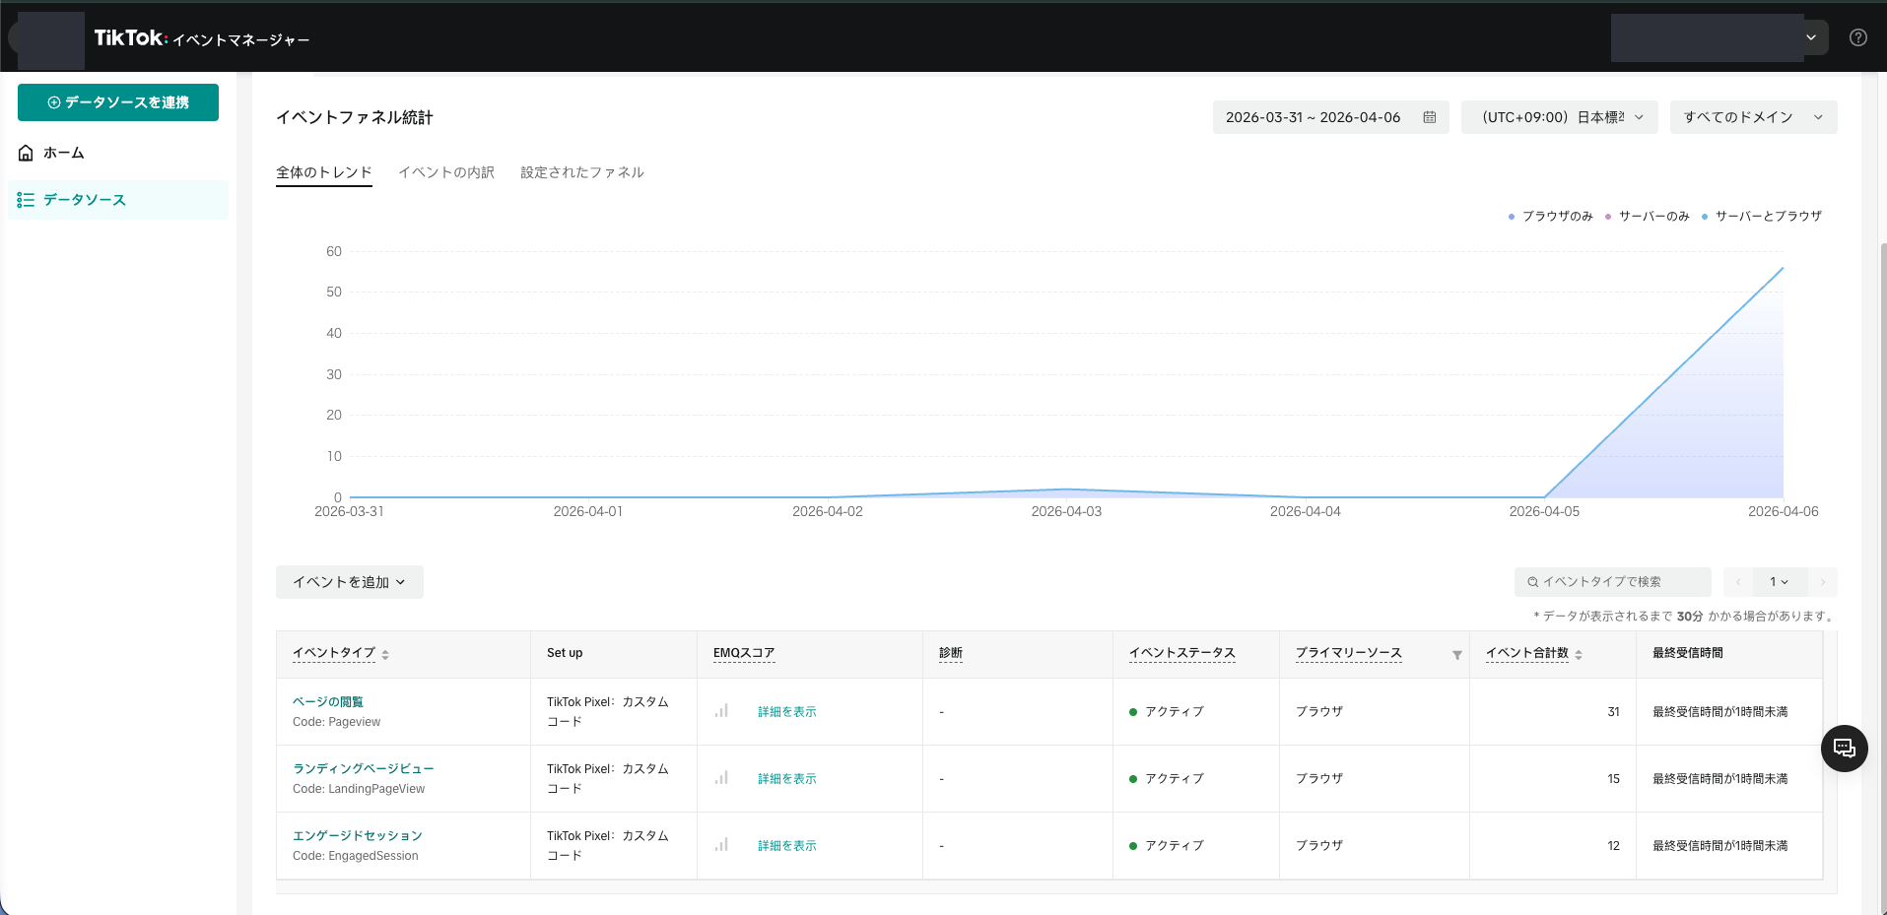The width and height of the screenshot is (1887, 915).
Task: Sort by イベント合計数 column arrows
Action: tap(1579, 654)
